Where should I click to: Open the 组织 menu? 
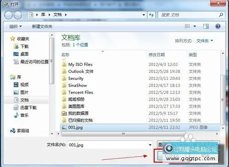click(x=16, y=26)
